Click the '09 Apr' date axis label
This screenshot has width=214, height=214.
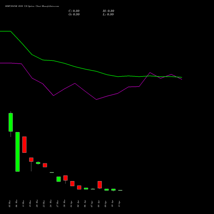pos(105,204)
